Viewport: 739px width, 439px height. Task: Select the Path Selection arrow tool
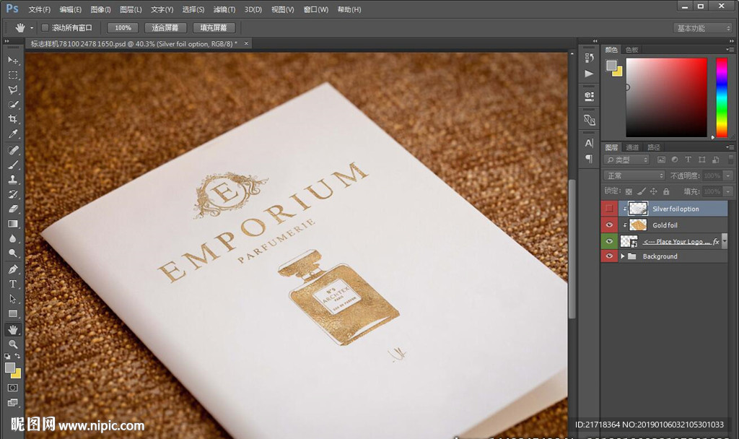(x=13, y=298)
